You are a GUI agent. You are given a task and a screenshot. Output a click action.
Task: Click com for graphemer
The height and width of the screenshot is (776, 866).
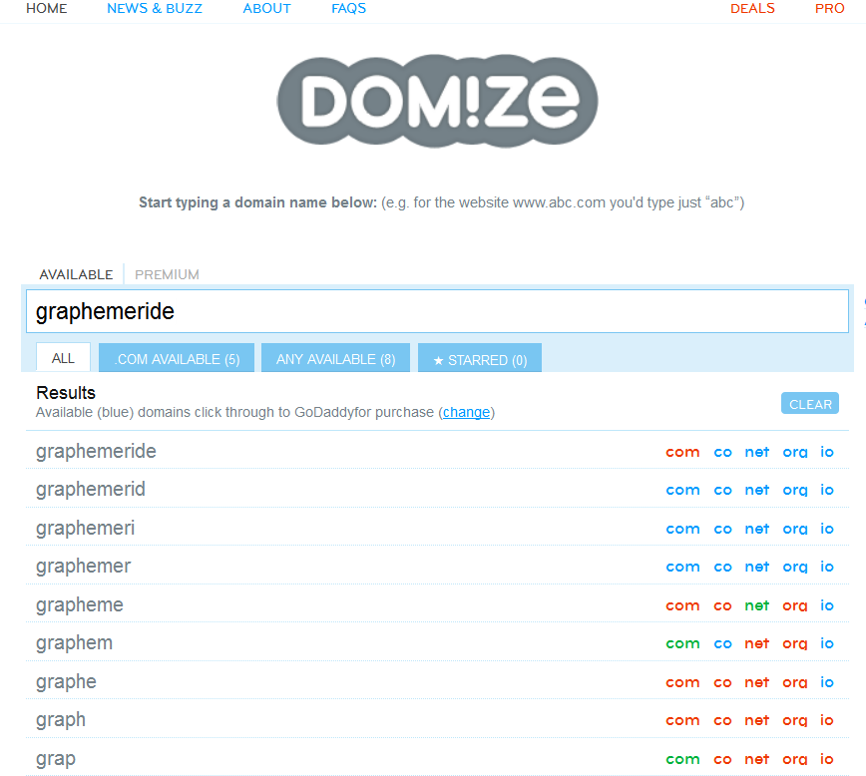682,567
